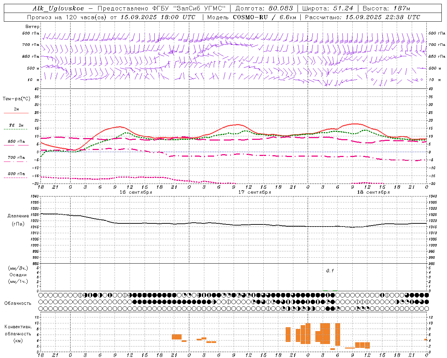This screenshot has width=447, height=358.
Task: Click the Td 2м dew point legend label
Action: coord(16,125)
